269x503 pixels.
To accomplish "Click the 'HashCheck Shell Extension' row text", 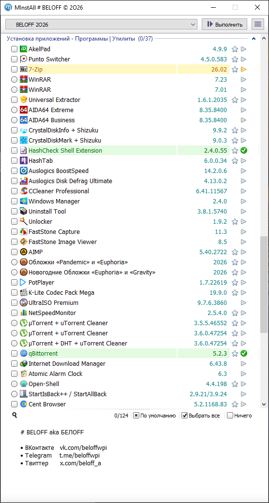I will 65,150.
